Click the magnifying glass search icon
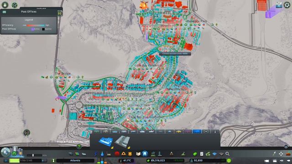Image resolution: width=292 pixels, height=164 pixels. [x=227, y=154]
